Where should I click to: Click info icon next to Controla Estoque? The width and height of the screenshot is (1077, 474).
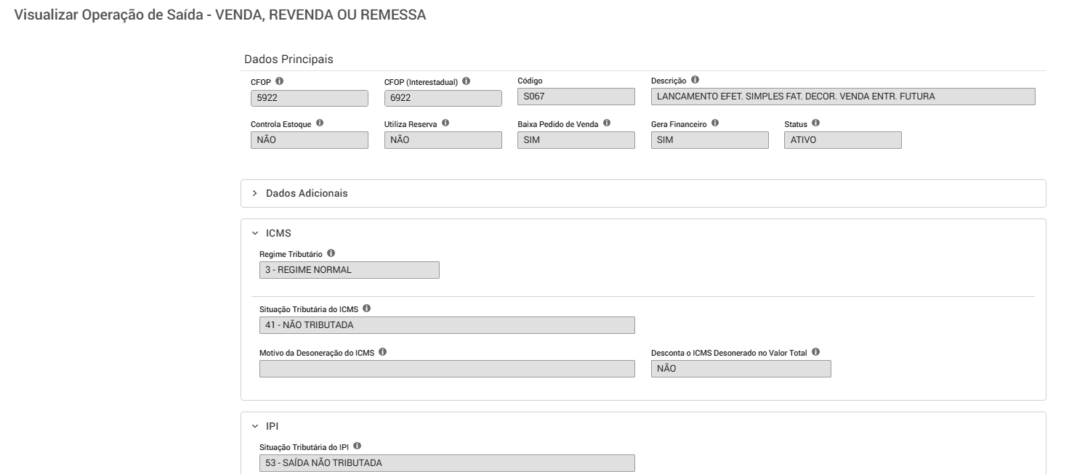(320, 123)
